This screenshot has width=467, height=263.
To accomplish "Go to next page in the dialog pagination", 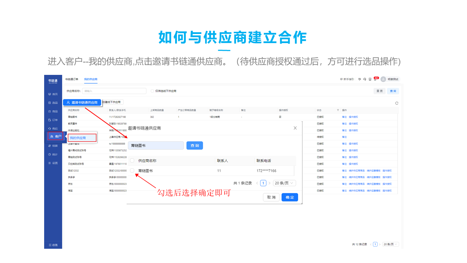I will point(269,183).
